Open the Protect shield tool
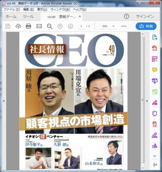 [x=155, y=114]
